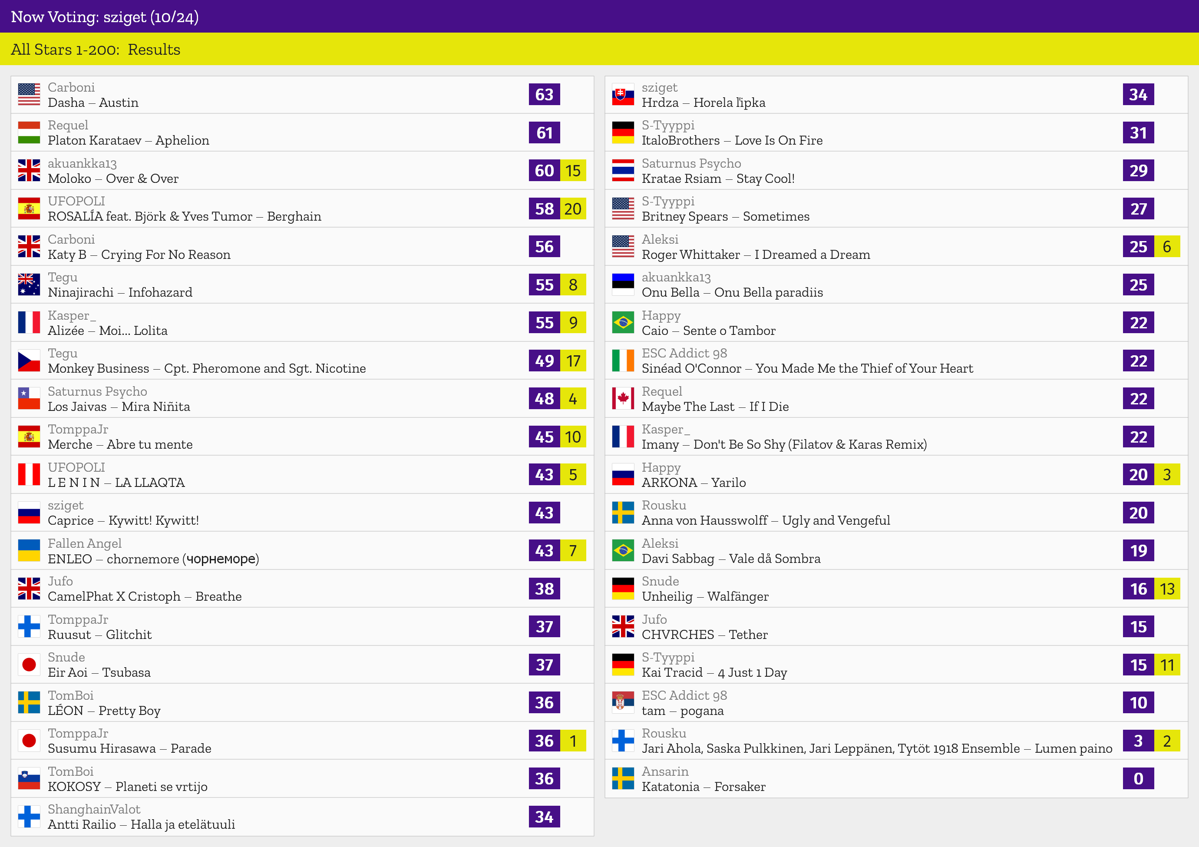Select the Slovak flag beside Hrdza – Horela ľipka
The height and width of the screenshot is (847, 1199).
[x=623, y=95]
